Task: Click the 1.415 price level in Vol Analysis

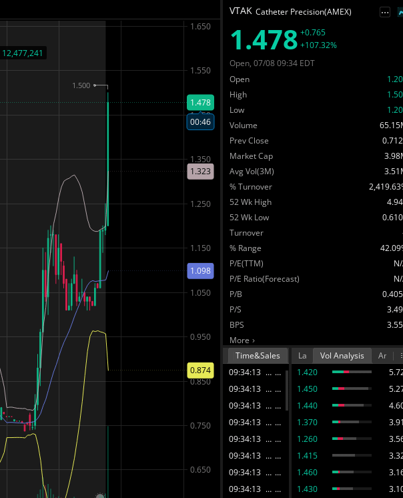Action: click(x=307, y=456)
